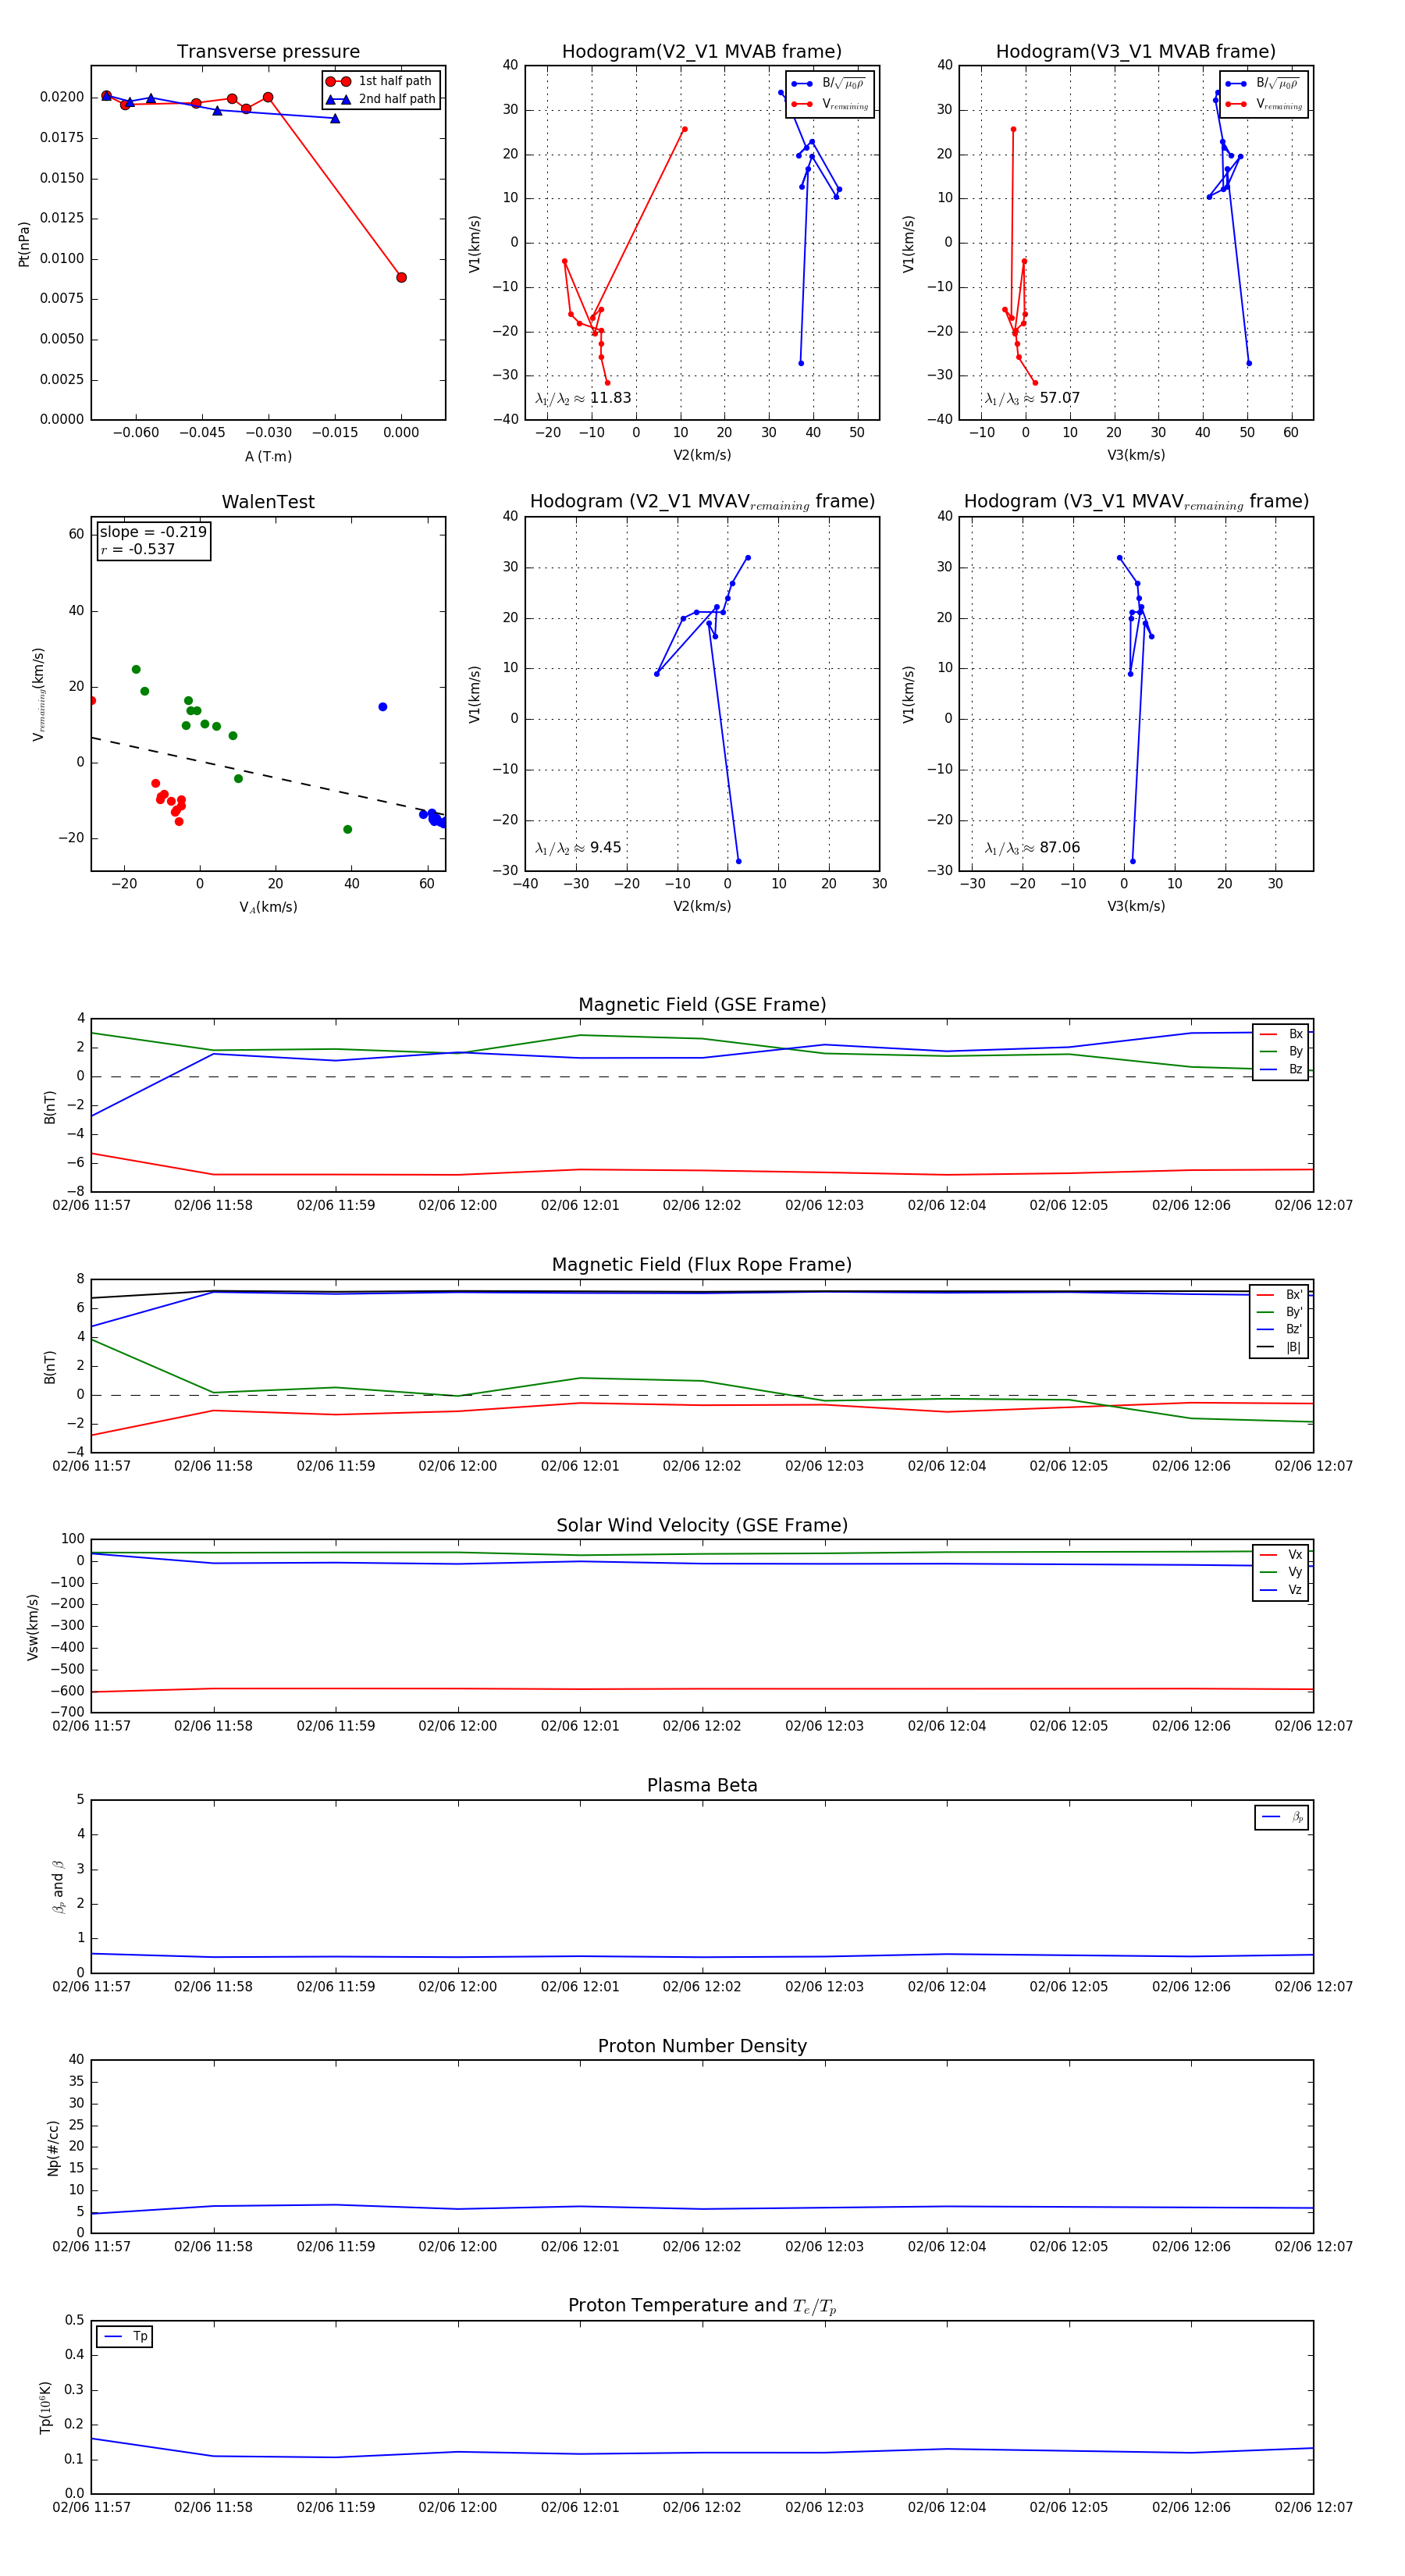Viewport: 1405px width, 2576px height.
Task: Select the "Tp" legend entry in Proton Temperature
Action: click(126, 2336)
